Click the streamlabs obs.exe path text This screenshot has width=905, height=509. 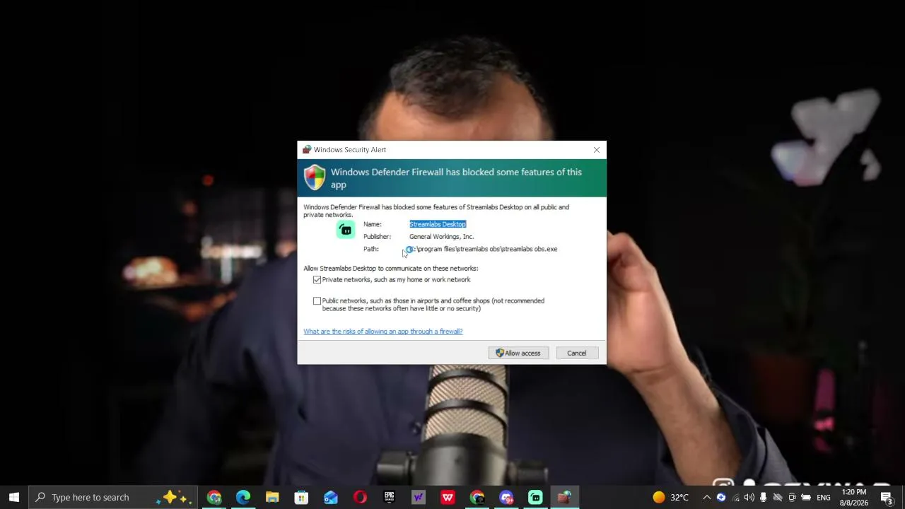pos(484,249)
